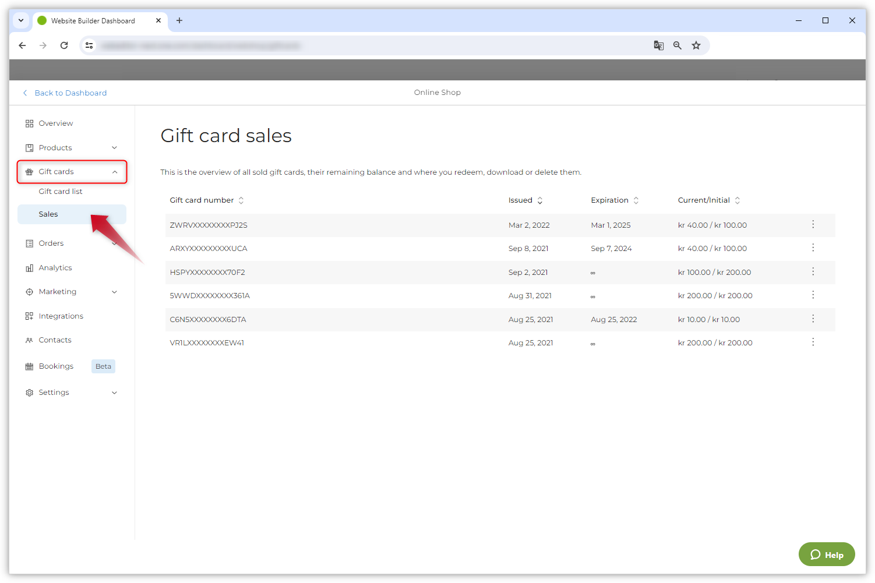Click the translate icon in the address bar
The height and width of the screenshot is (583, 875).
click(658, 45)
